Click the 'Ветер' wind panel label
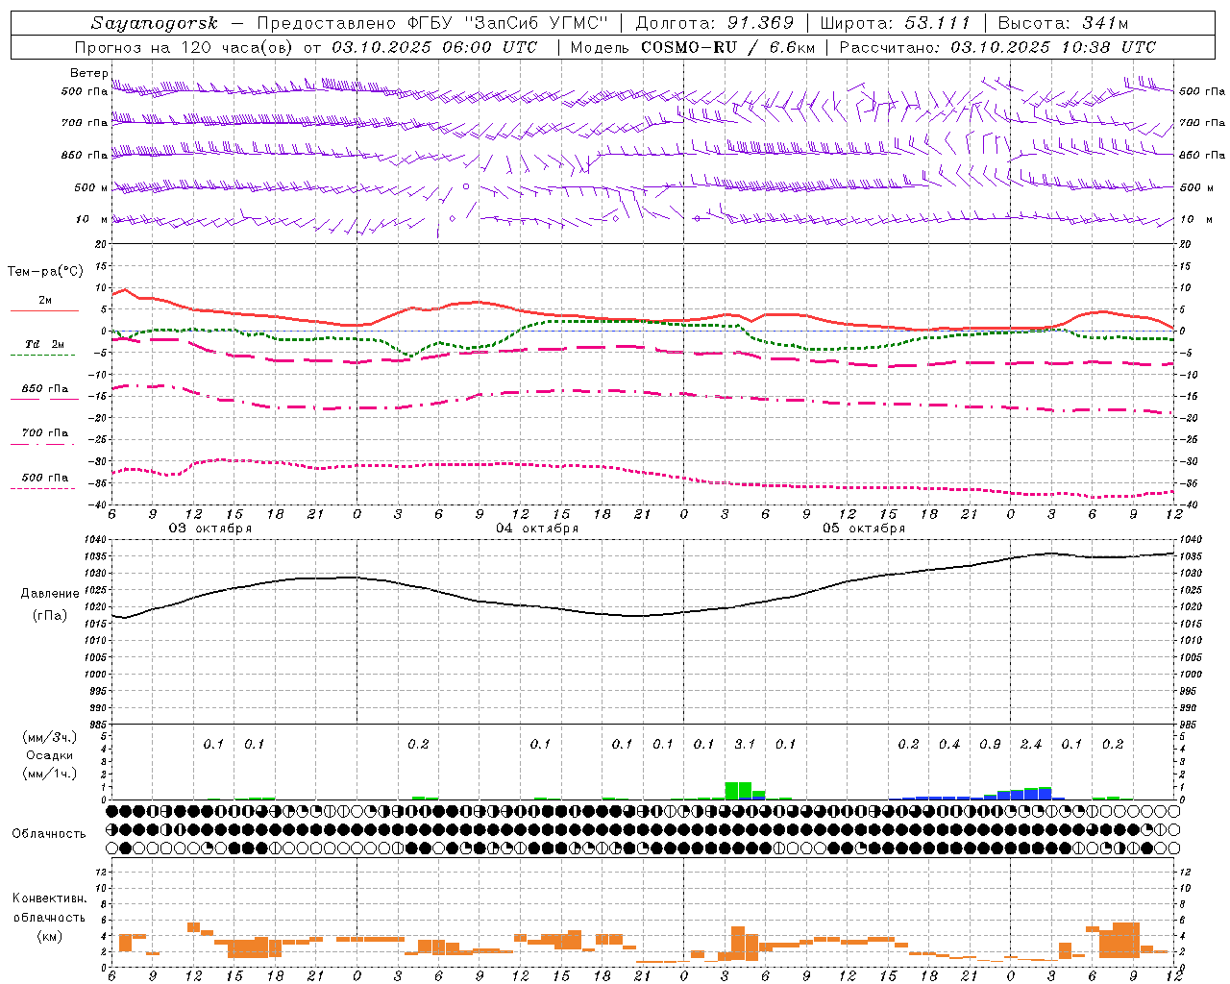Image resolution: width=1230 pixels, height=984 pixels. point(88,73)
